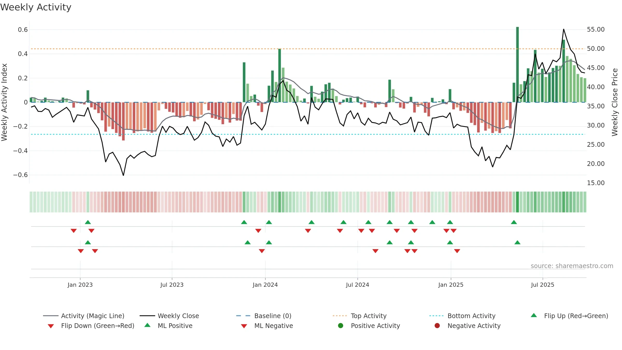The width and height of the screenshot is (622, 350).
Task: Click the 50.00 price axis label
Action: (x=596, y=48)
